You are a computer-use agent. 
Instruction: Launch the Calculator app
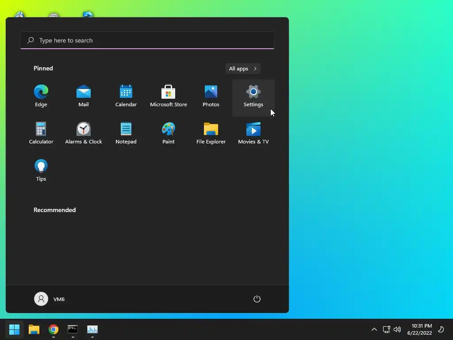[x=41, y=134]
